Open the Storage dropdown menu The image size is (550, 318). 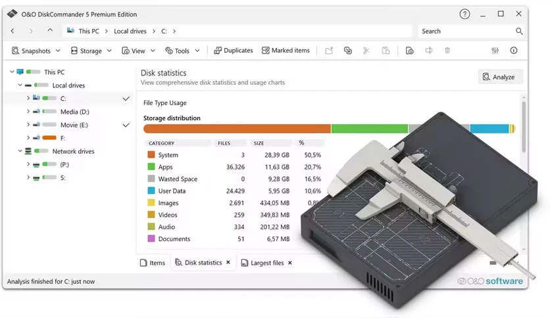coord(91,51)
